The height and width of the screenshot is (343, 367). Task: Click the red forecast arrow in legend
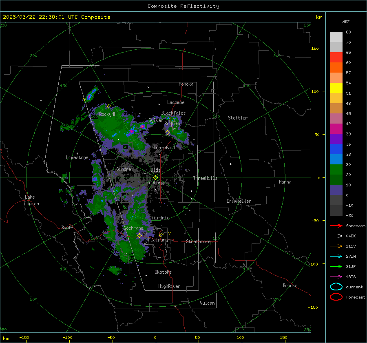336,226
